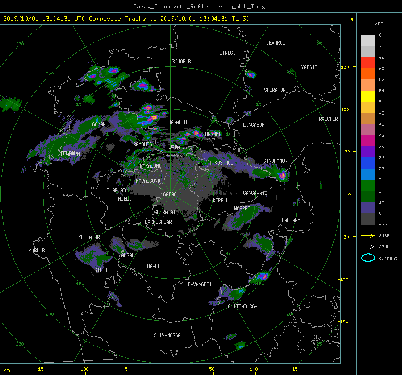Screen dimensions: 402x375
Task: Click the HAVERI city label
Action: [x=155, y=266]
